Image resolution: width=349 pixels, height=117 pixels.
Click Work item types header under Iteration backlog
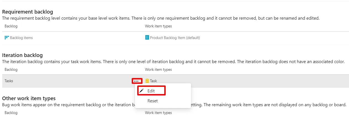pyautogui.click(x=158, y=70)
